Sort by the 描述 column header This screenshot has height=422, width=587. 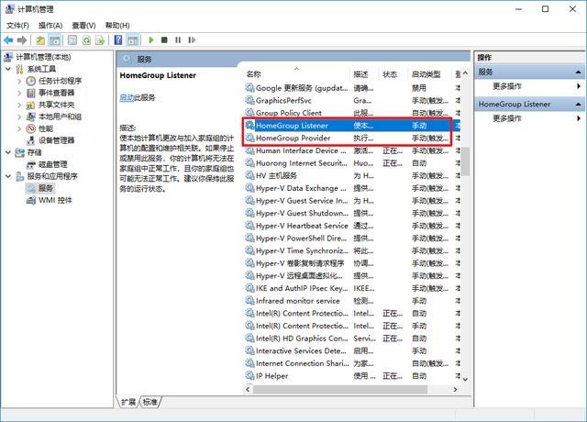tap(365, 74)
